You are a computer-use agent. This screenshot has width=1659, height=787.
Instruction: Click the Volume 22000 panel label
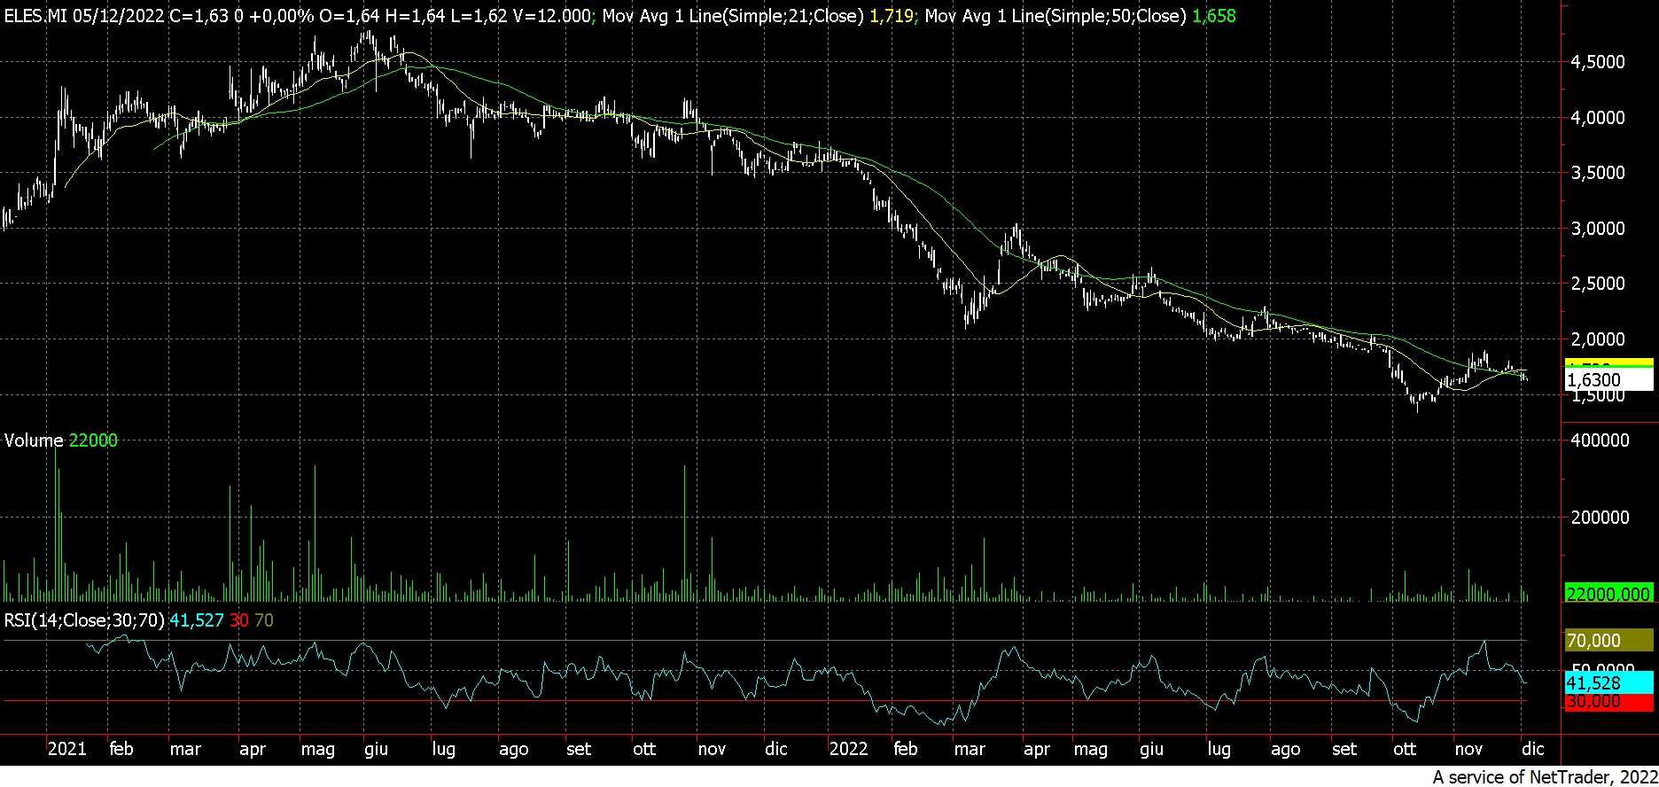[x=61, y=440]
